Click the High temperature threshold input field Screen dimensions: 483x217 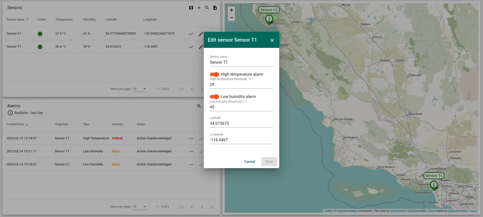tap(241, 85)
